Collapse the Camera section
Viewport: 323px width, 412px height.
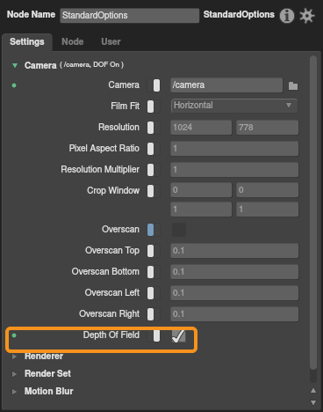[15, 65]
